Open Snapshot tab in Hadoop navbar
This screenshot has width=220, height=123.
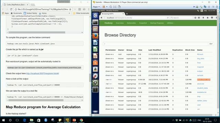click(x=143, y=23)
